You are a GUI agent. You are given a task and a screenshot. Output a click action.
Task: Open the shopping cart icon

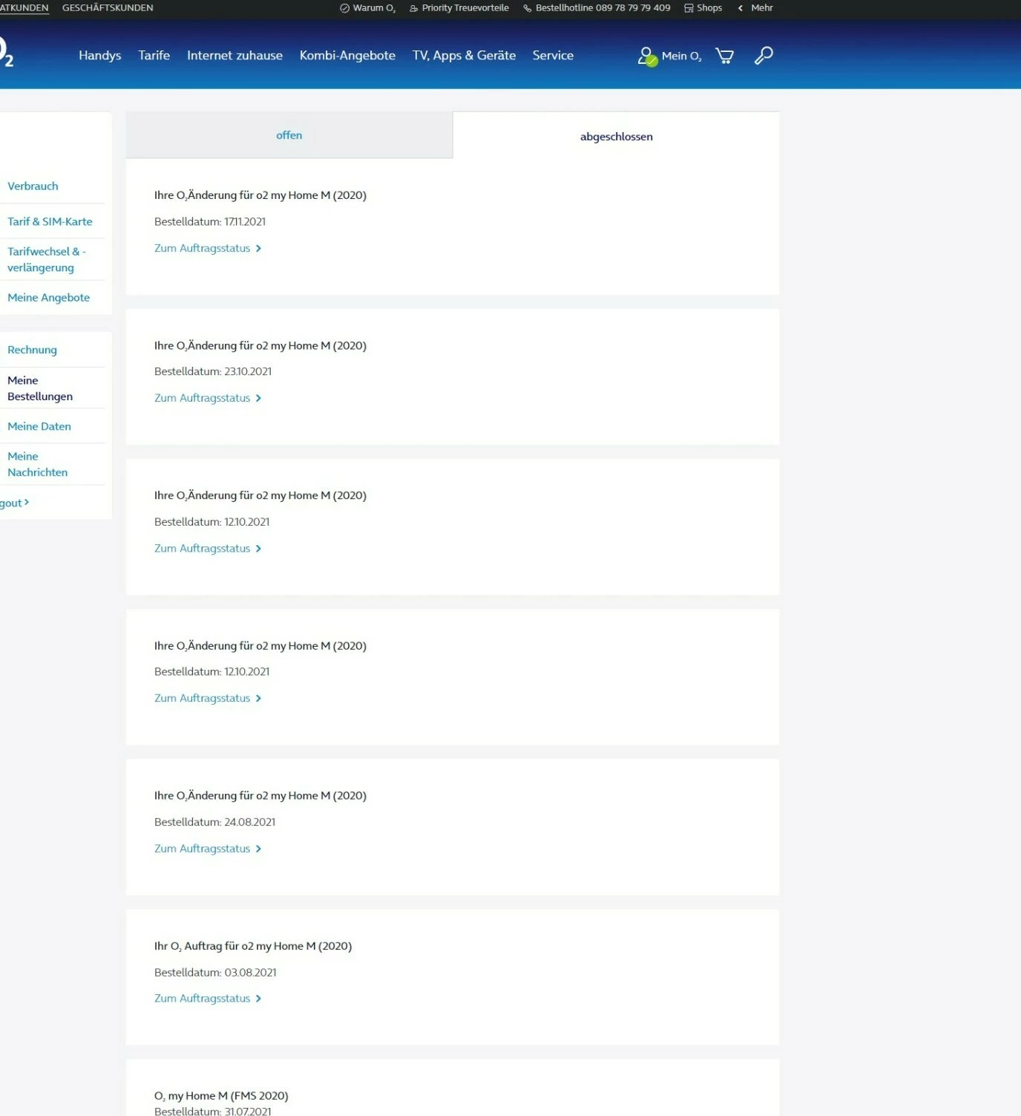[x=724, y=56]
